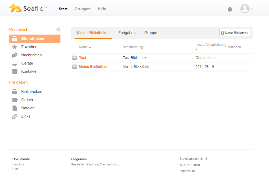The width and height of the screenshot is (269, 190).
Task: Click the Ordner folder icon under Freigaben
Action: pyautogui.click(x=15, y=100)
